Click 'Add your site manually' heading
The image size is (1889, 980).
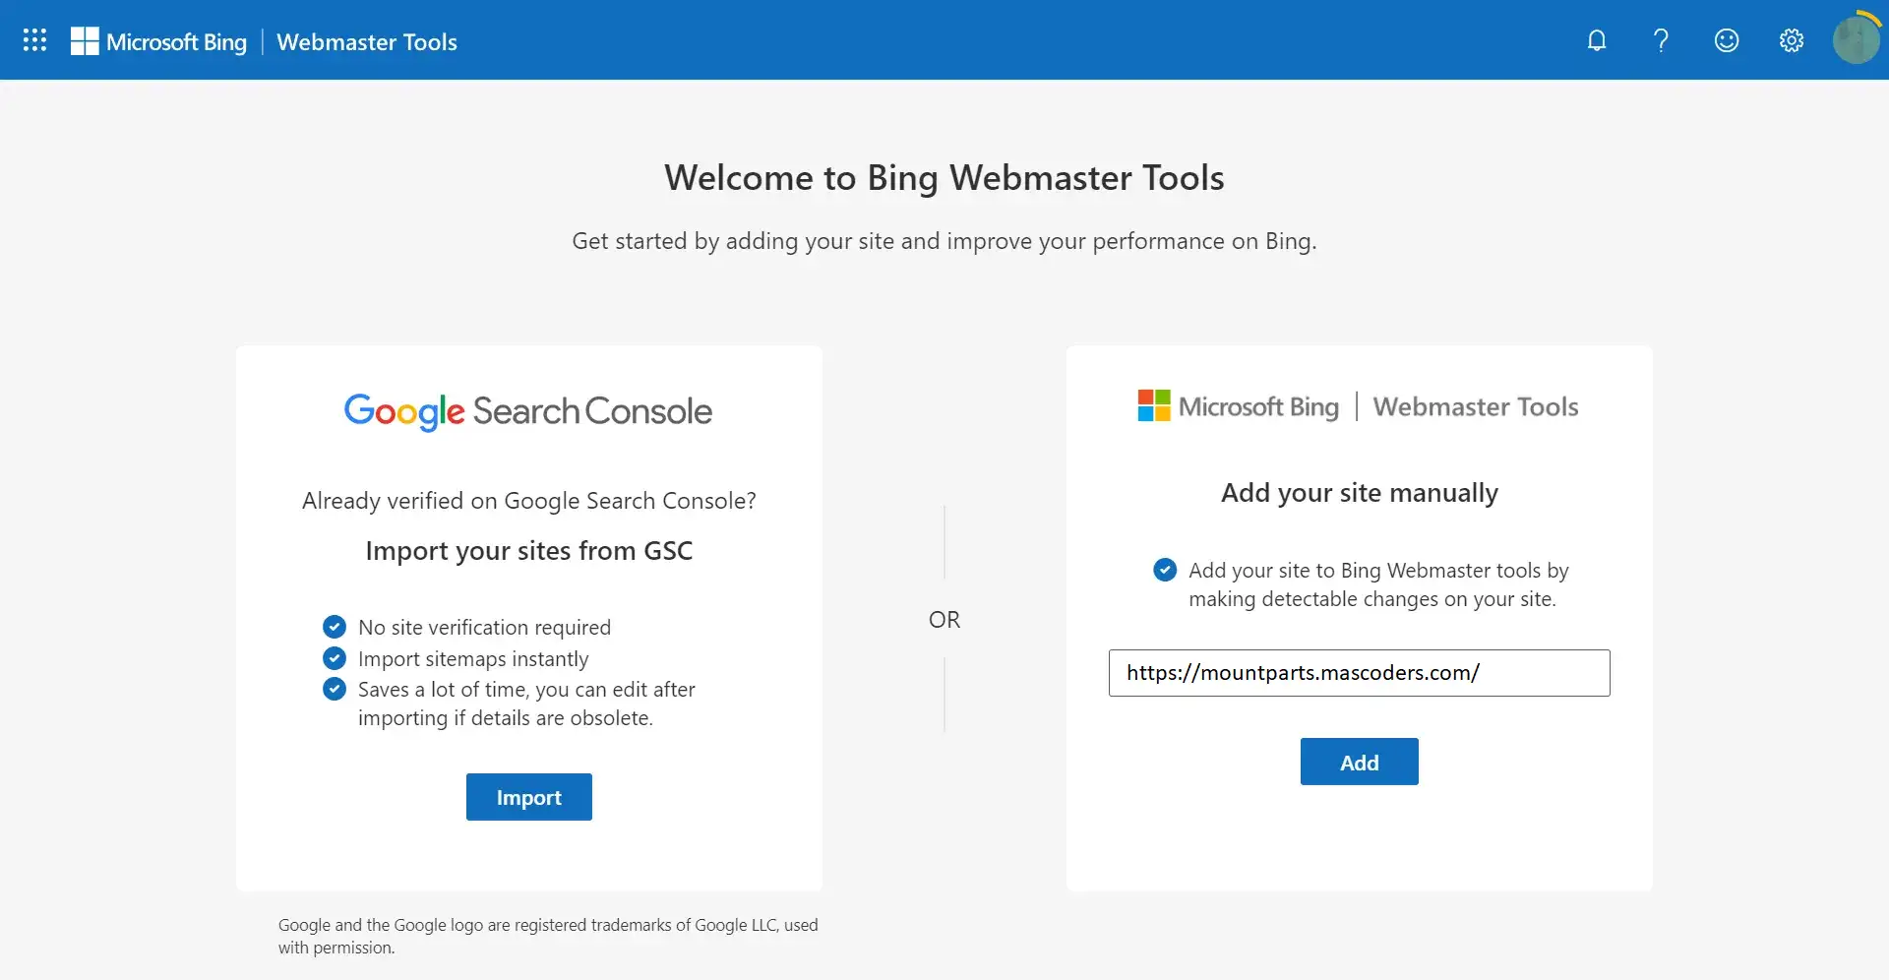click(x=1360, y=493)
